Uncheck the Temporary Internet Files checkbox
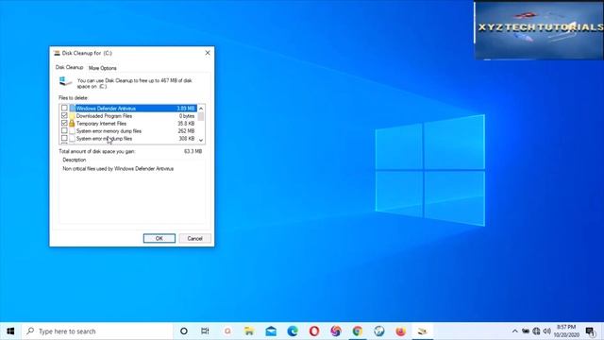 coord(64,123)
